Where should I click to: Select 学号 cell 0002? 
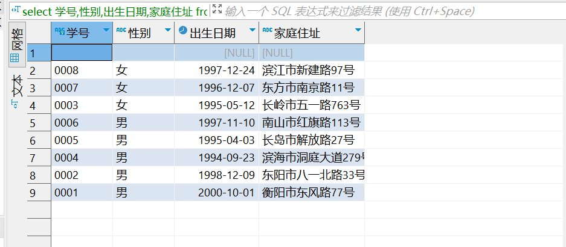82,175
